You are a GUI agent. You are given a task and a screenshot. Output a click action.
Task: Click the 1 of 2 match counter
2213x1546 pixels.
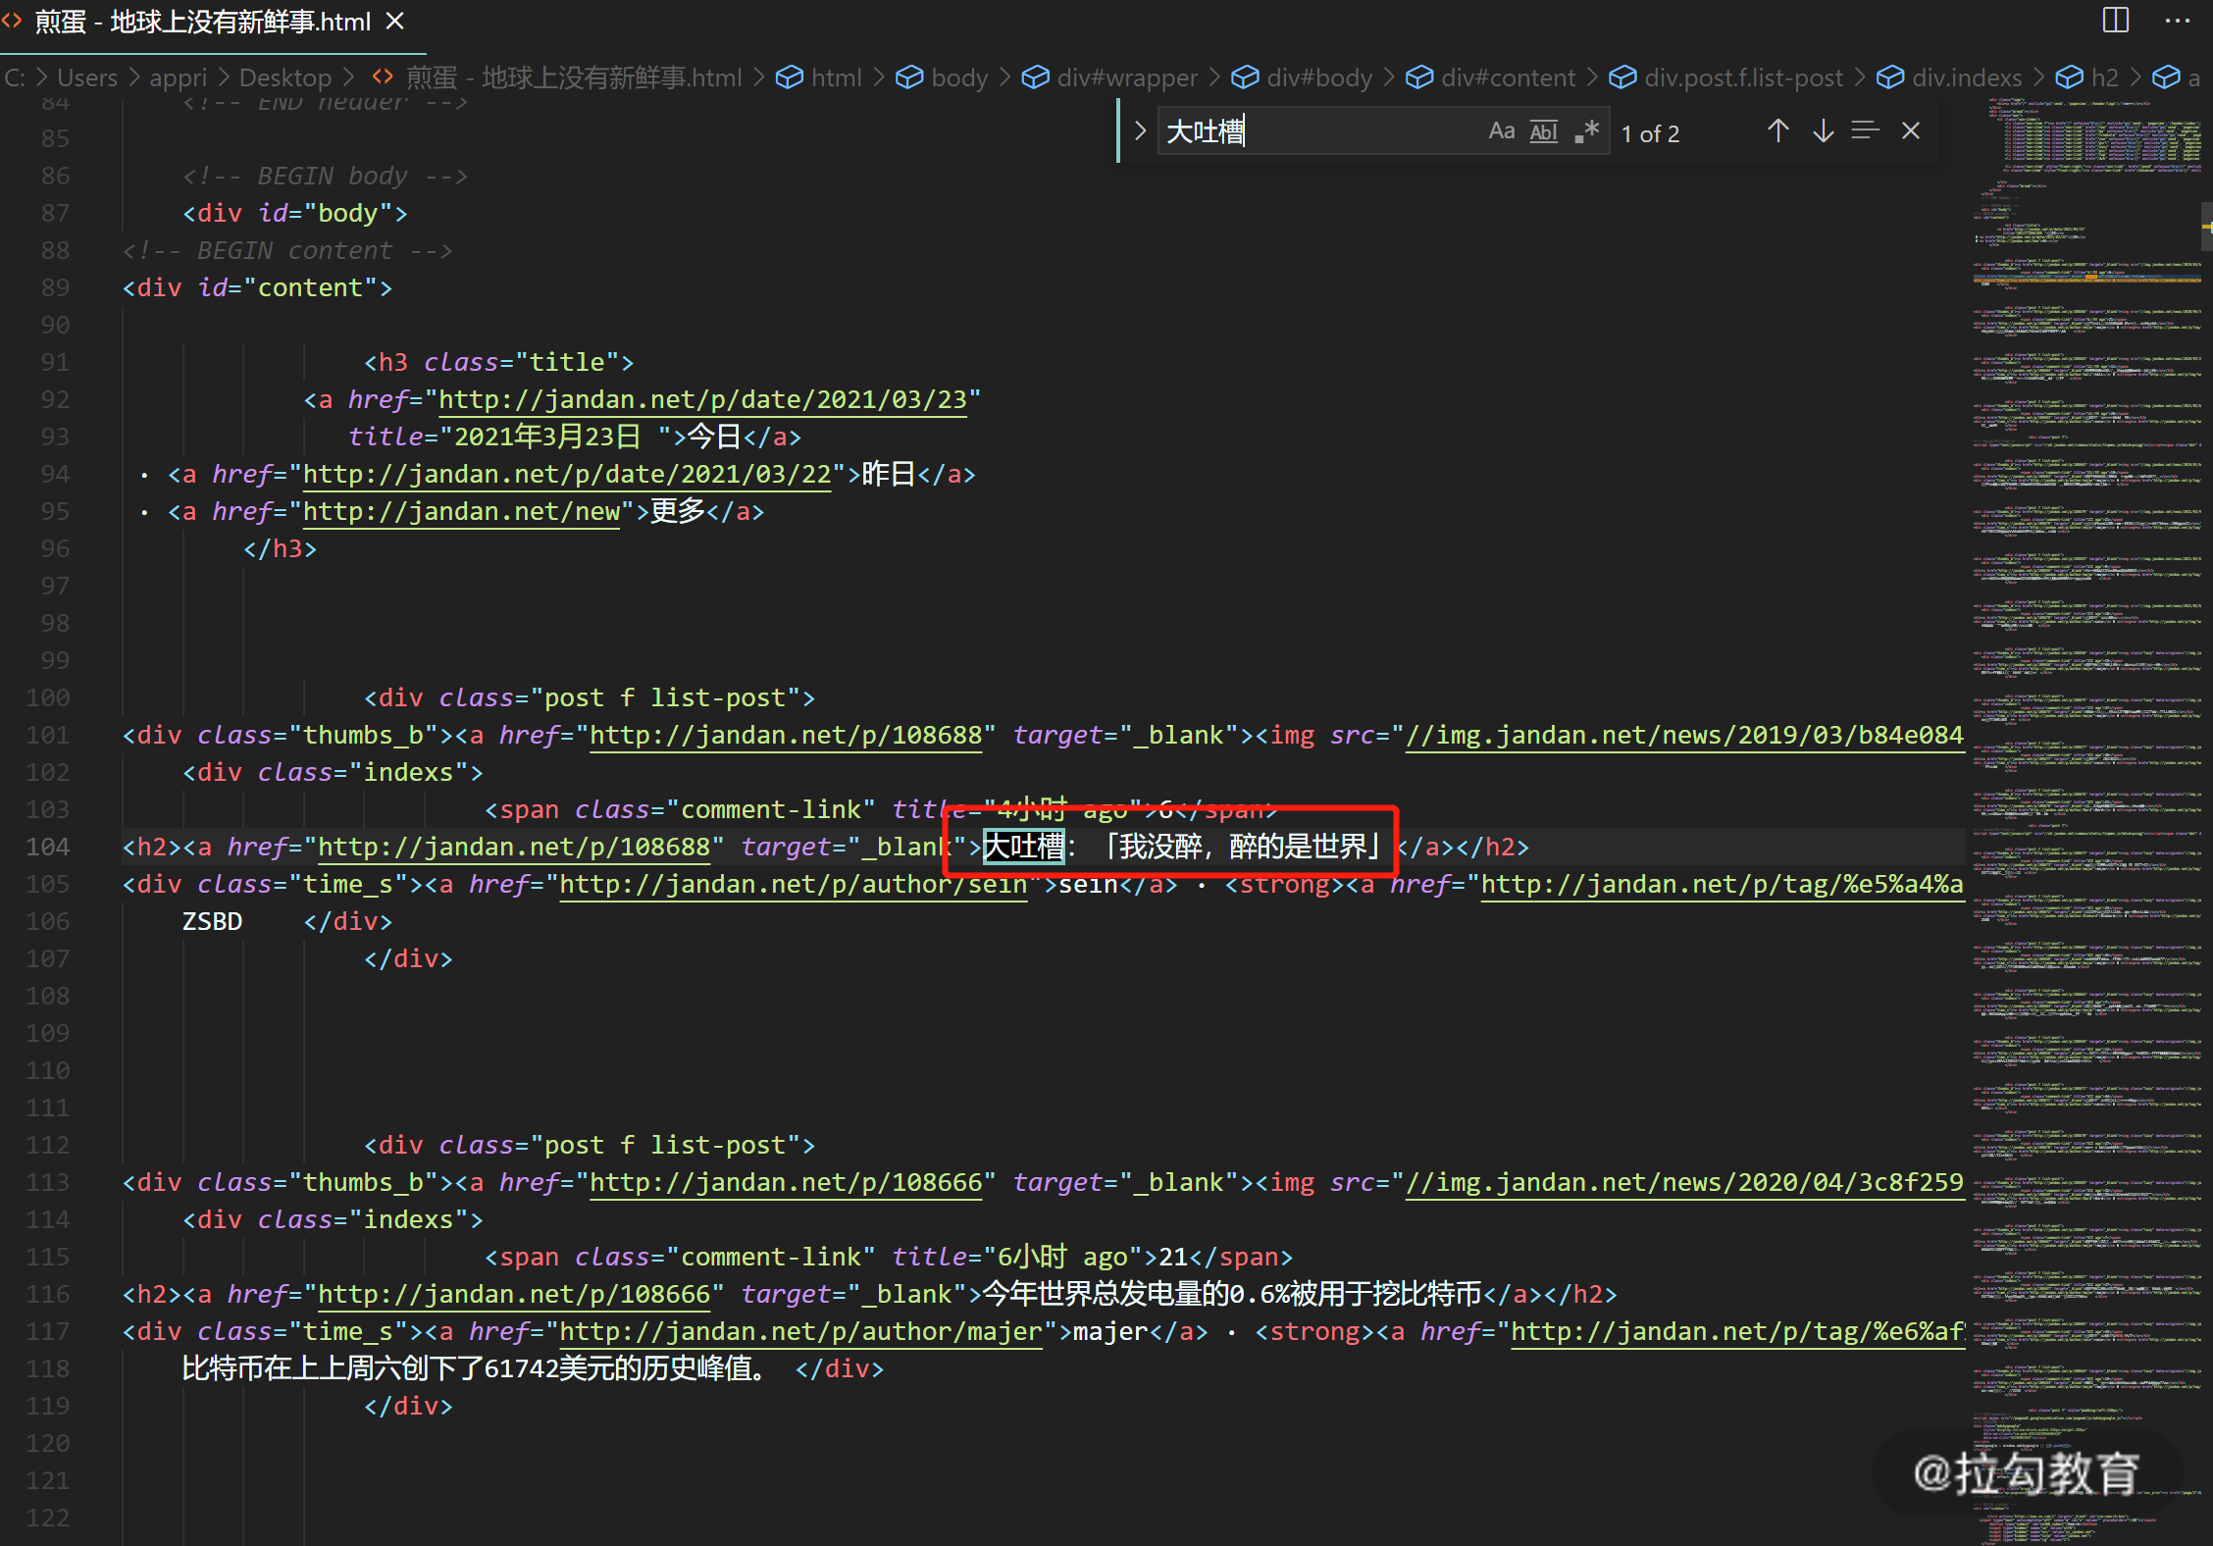1650,133
